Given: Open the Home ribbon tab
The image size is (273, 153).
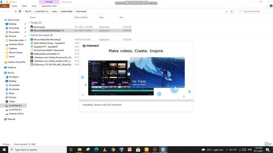Looking at the screenshot, I should pyautogui.click(x=15, y=6).
